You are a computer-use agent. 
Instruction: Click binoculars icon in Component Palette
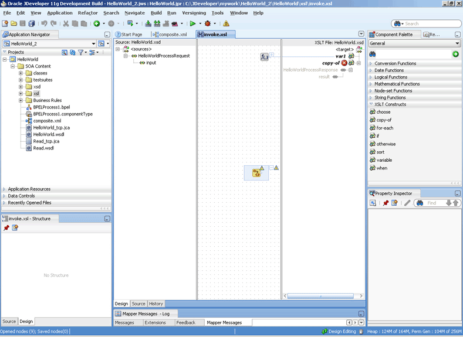tap(373, 55)
